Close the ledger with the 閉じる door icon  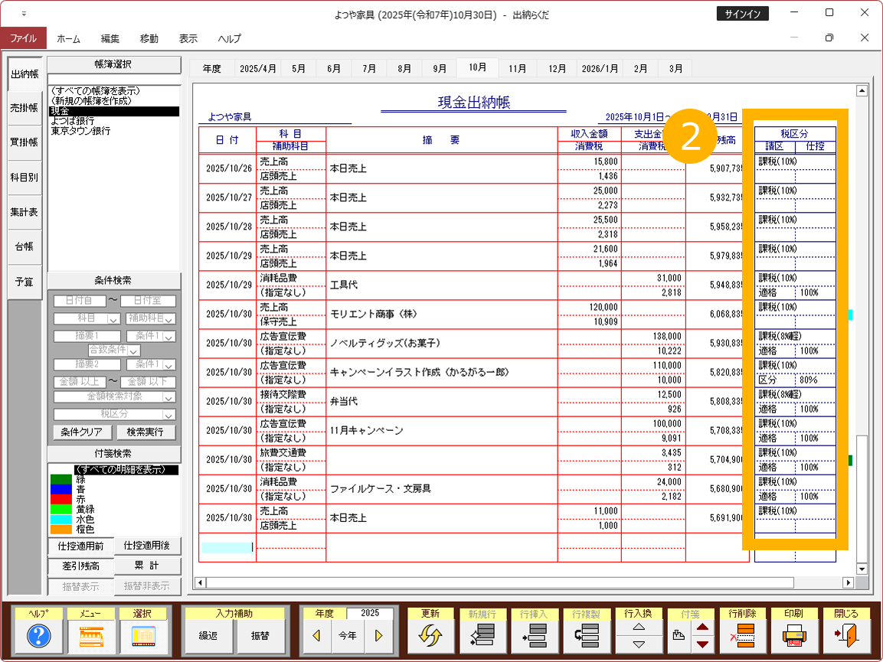845,636
